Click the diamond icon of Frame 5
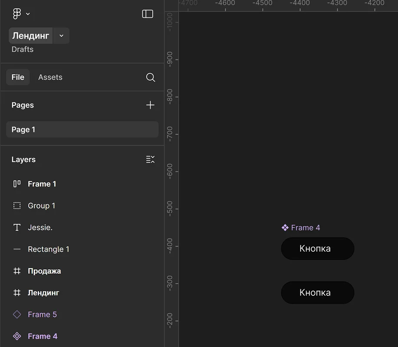398x347 pixels. [x=17, y=314]
